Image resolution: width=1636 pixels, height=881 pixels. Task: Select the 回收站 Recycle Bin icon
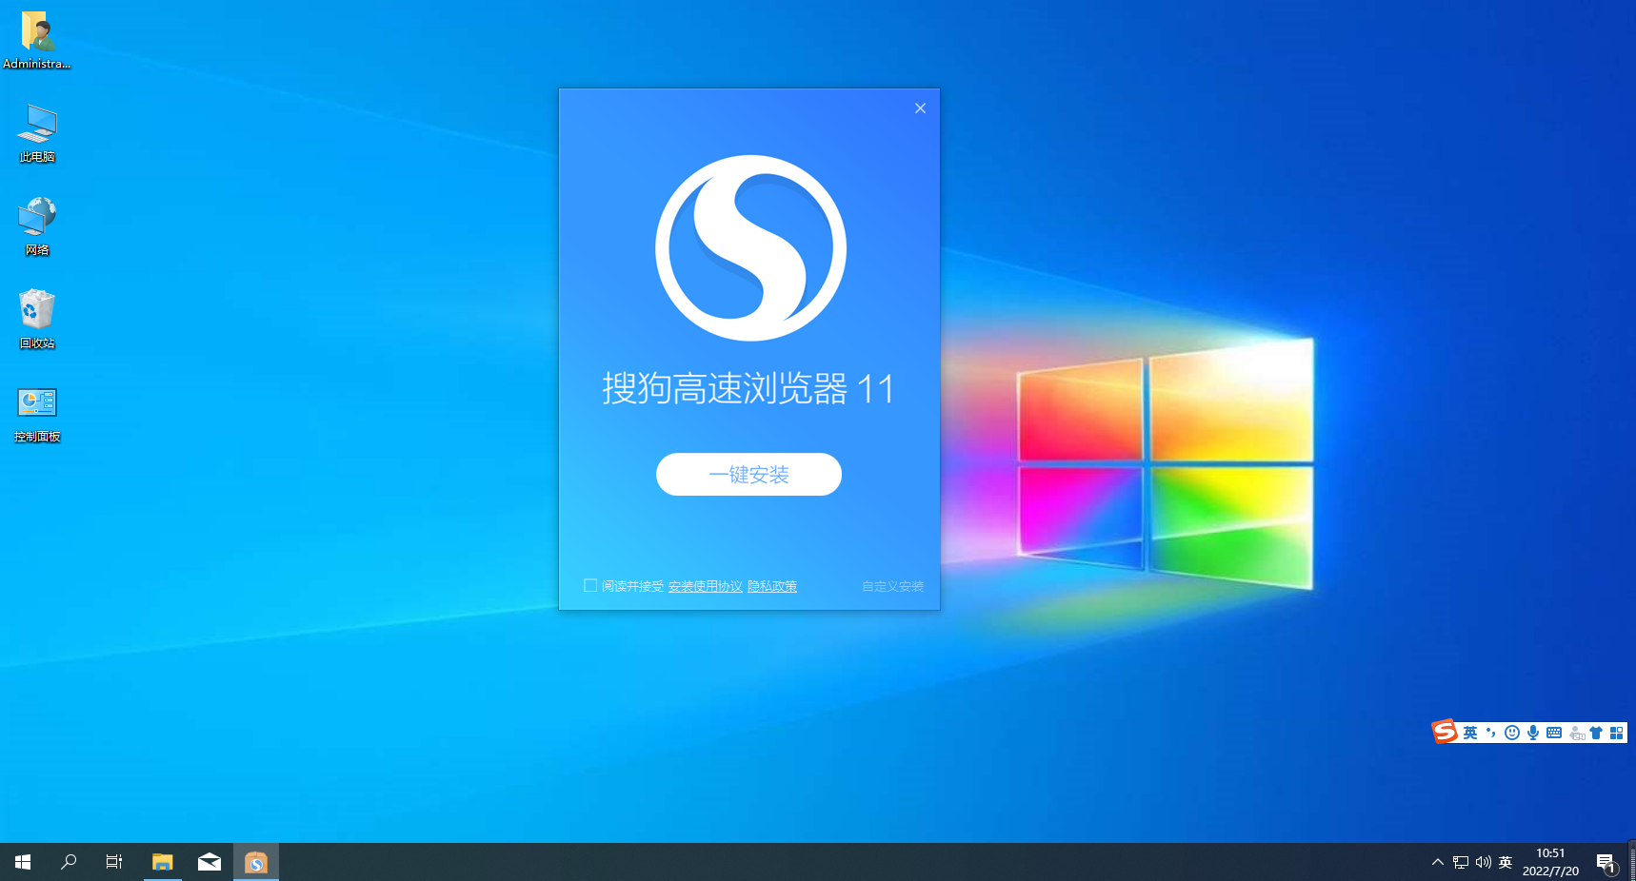pos(37,320)
